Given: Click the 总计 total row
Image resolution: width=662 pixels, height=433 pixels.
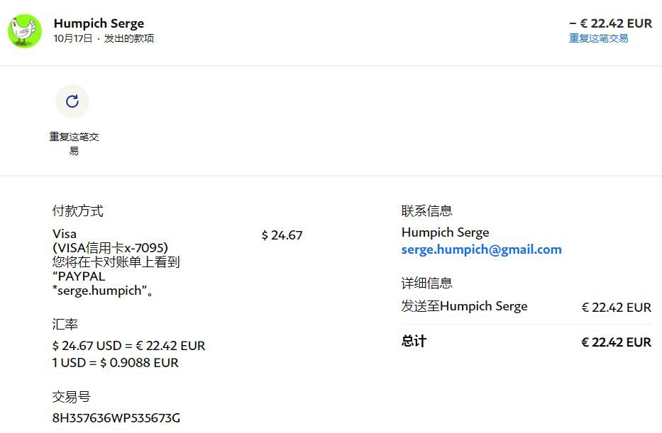Looking at the screenshot, I should coord(526,342).
